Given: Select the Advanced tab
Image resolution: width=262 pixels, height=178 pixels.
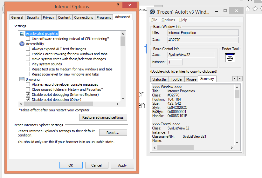Looking at the screenshot, I should (x=123, y=17).
